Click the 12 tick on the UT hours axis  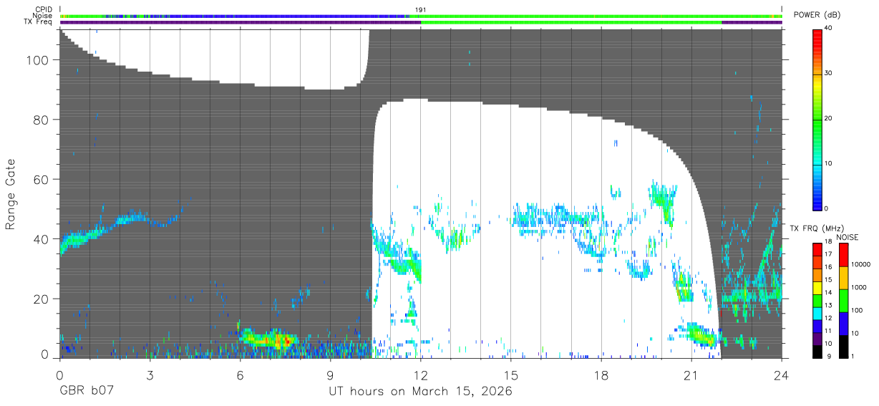pos(420,374)
